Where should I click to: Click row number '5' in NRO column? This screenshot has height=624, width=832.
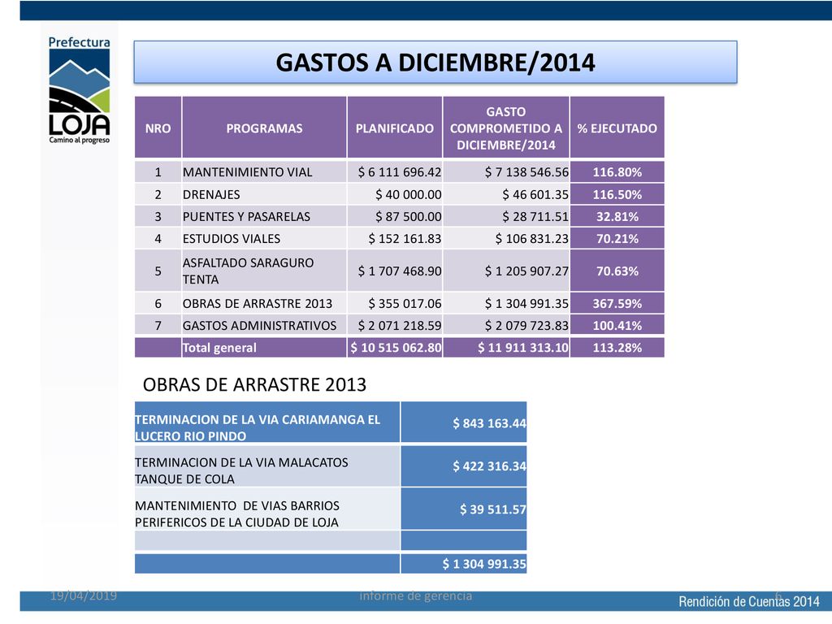coord(158,271)
